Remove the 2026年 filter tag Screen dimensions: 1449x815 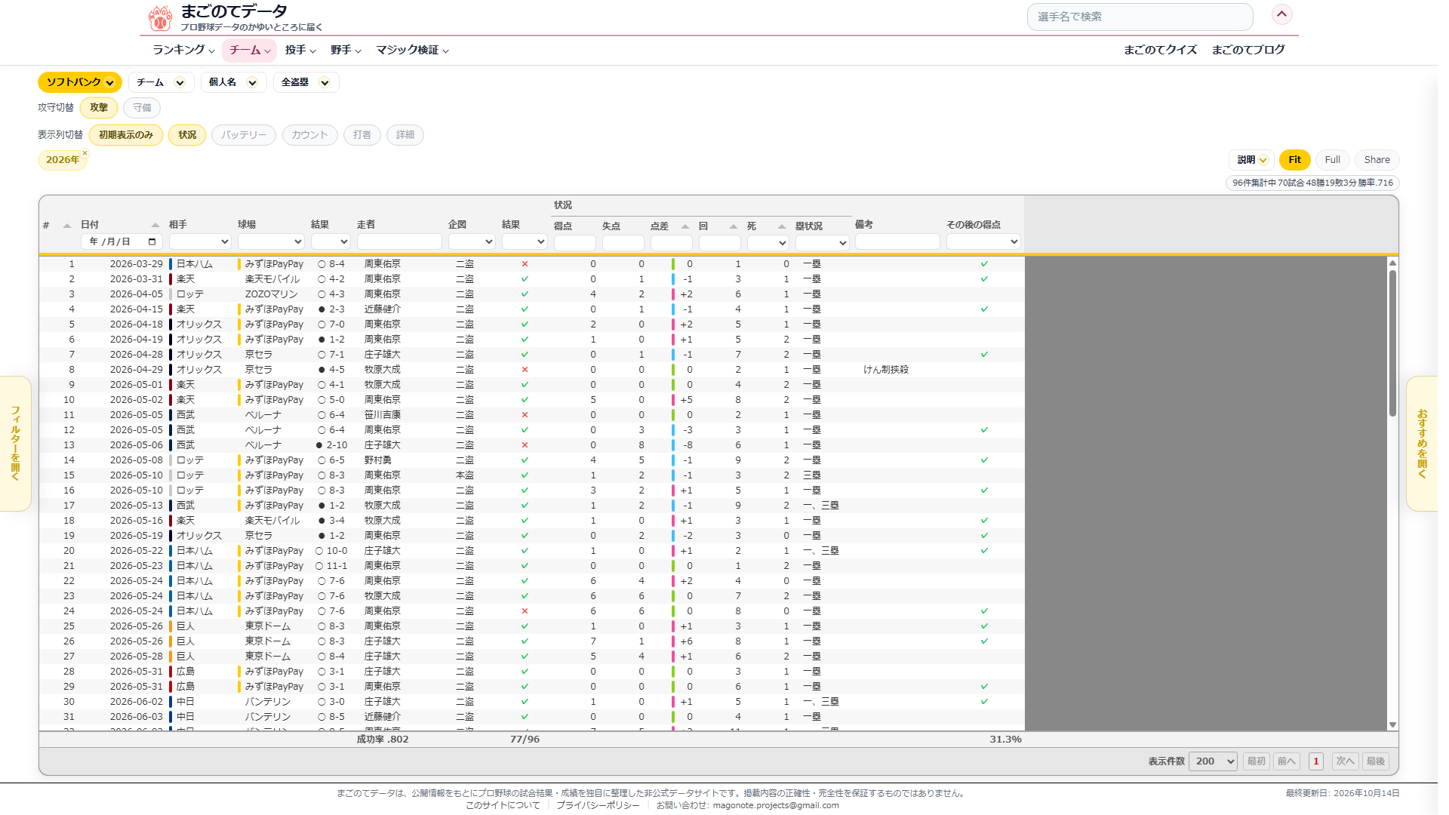85,153
